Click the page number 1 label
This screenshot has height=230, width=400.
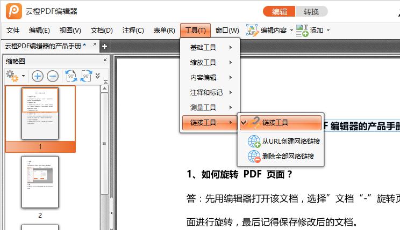click(40, 146)
